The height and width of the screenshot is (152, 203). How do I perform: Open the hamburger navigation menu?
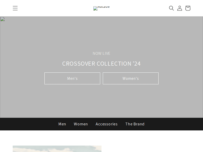15,8
